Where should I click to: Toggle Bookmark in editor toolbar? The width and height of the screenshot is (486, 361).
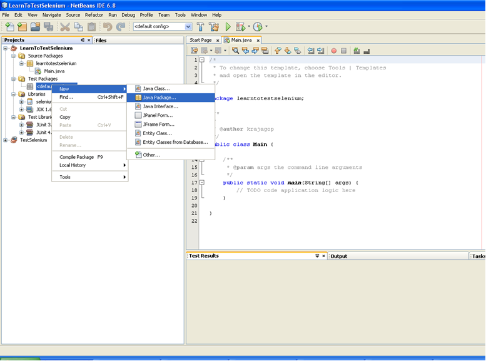pos(298,51)
